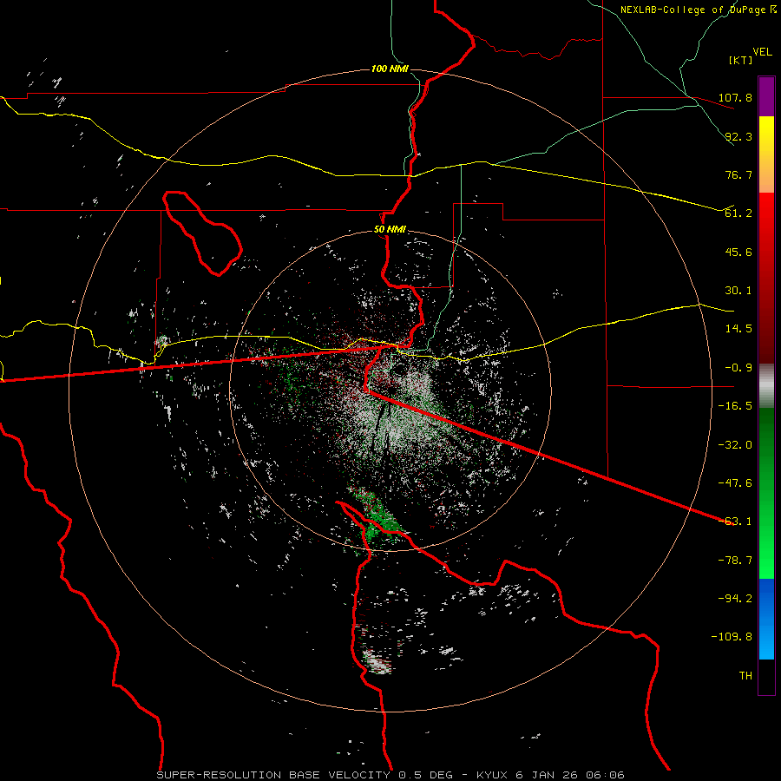The width and height of the screenshot is (781, 781).
Task: Select the 30.1 velocity scale value
Action: tap(738, 291)
